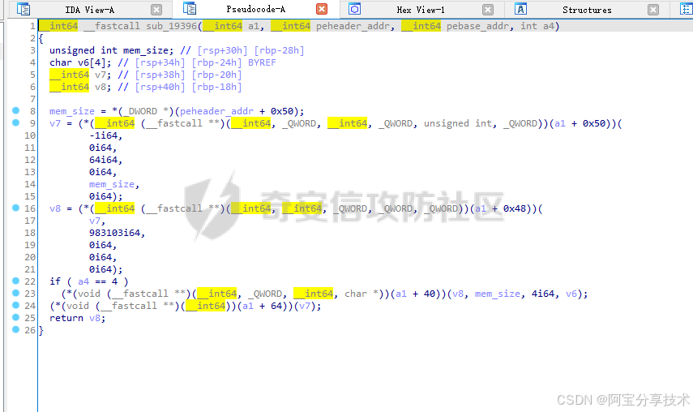Close the Hex View-1 tab
The height and width of the screenshot is (412, 693).
[487, 9]
